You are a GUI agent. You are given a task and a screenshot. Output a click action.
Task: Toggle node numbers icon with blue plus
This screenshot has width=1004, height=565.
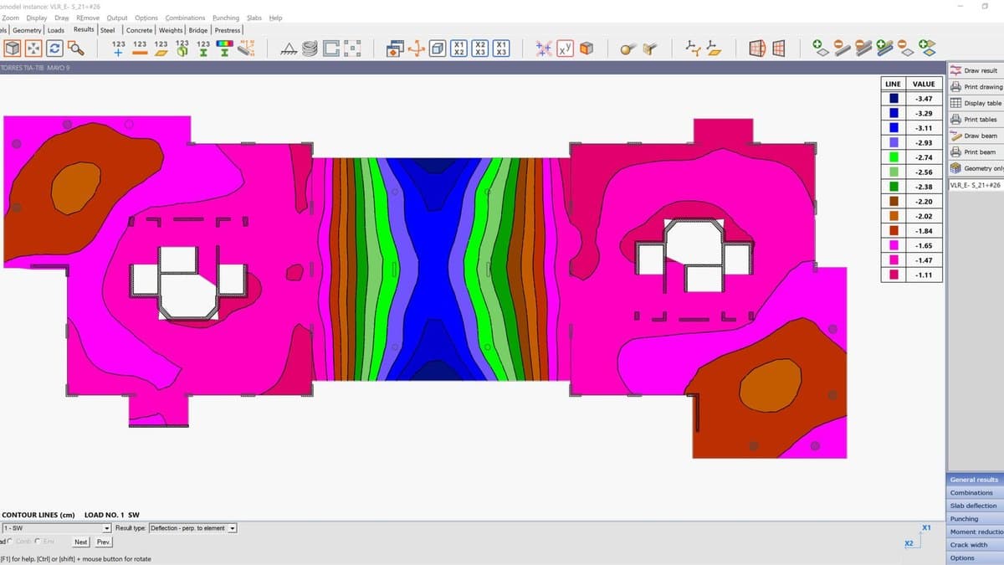[x=119, y=49]
